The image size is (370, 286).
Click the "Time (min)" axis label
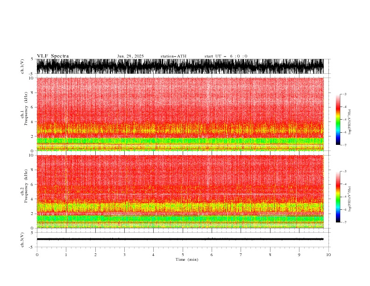pos(187,259)
